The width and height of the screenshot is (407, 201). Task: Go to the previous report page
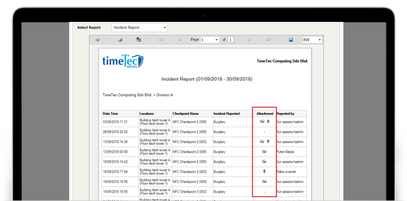tap(180, 40)
